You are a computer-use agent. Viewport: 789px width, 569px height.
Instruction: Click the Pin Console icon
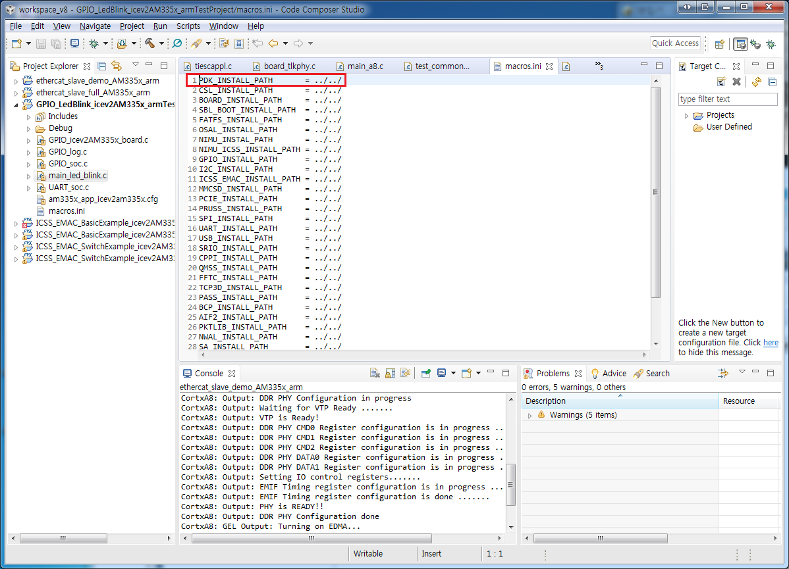(x=425, y=373)
